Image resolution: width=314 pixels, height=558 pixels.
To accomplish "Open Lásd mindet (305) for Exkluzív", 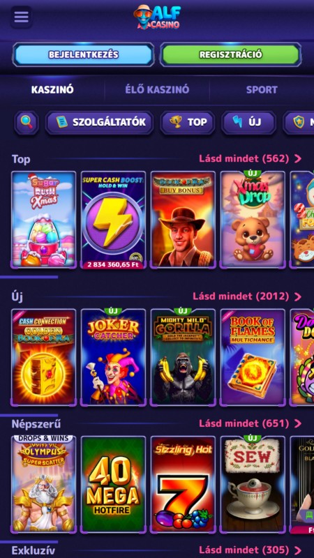I will (x=251, y=550).
